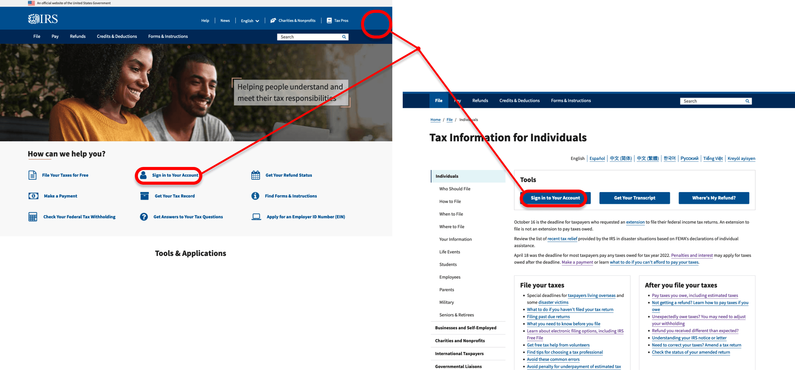
Task: Open the Credits & Deductions menu on homepage
Action: (x=117, y=36)
